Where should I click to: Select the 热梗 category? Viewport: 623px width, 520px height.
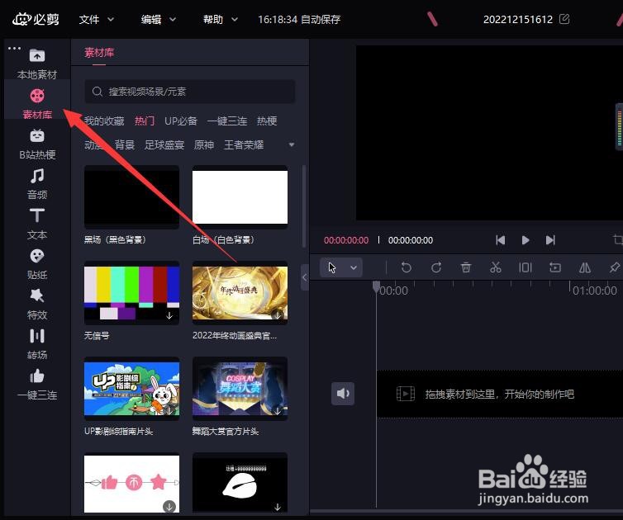coord(267,121)
